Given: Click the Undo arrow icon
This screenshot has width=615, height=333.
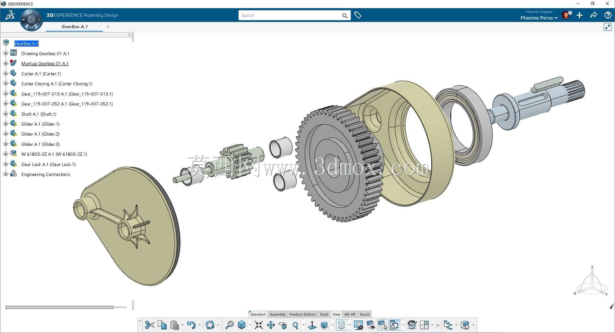Looking at the screenshot, I should (191, 325).
